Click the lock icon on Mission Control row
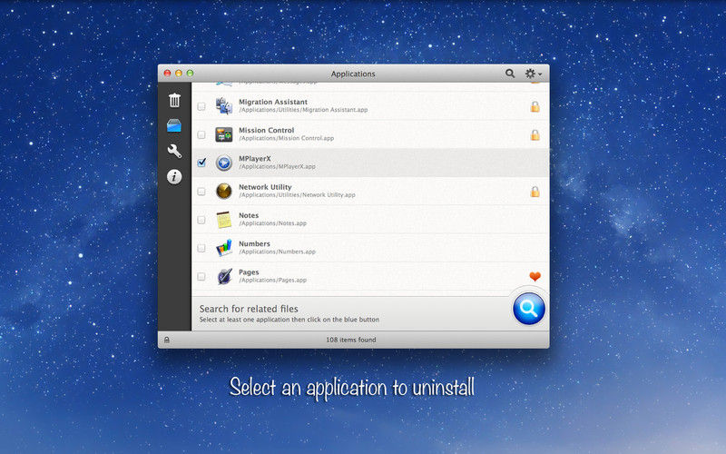 click(535, 134)
